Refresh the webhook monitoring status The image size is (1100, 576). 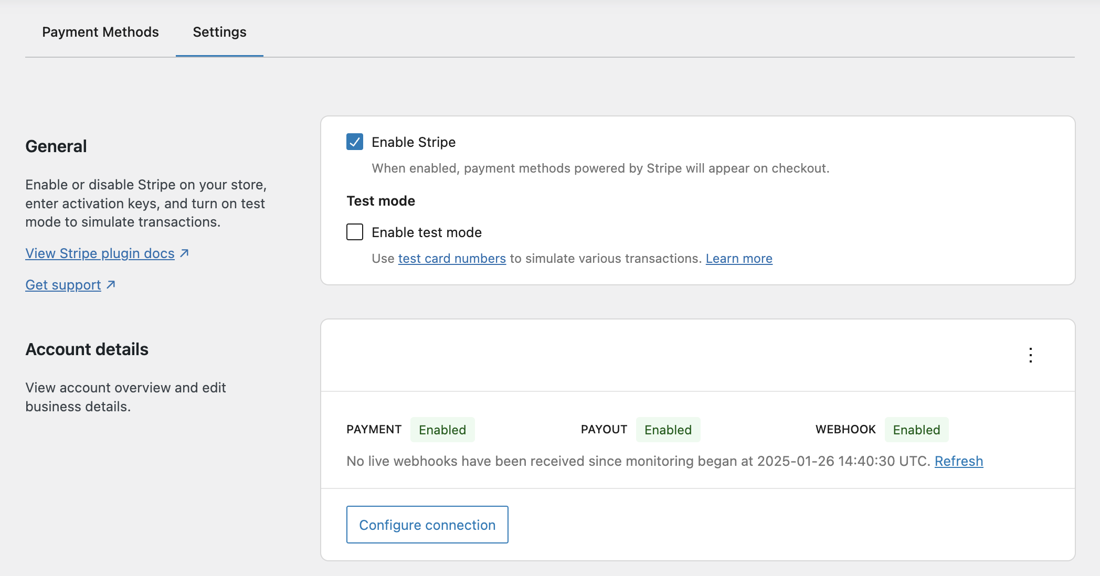[x=958, y=461]
